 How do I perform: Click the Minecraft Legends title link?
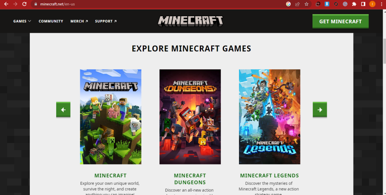click(270, 175)
